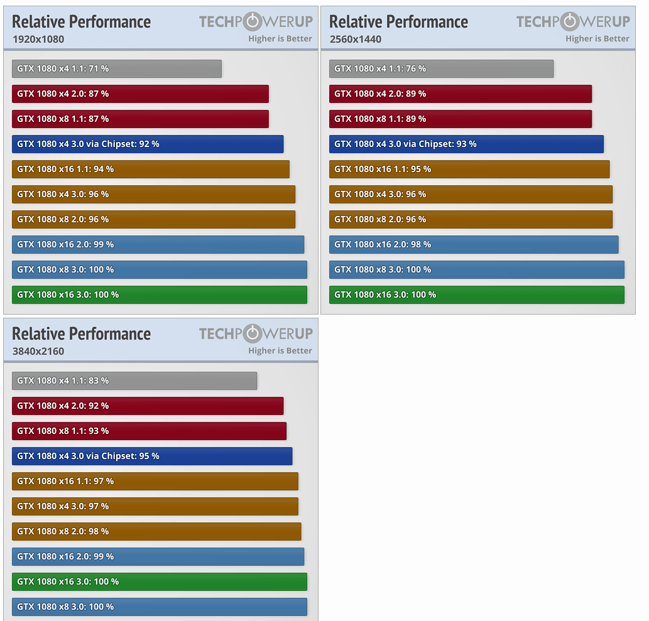Image resolution: width=649 pixels, height=621 pixels.
Task: Click the 3840x2160 chart's 'Relative Performance' title
Action: [81, 334]
